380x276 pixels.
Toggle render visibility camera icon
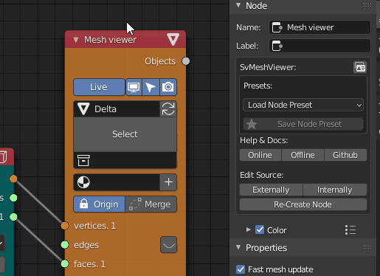[168, 87]
